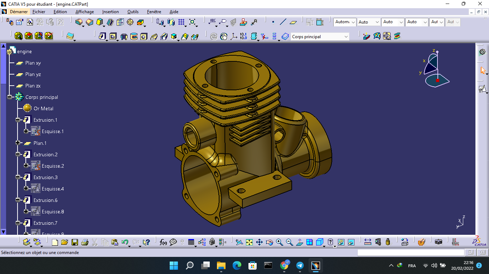Screen dimensions: 489x274
Task: Click the engine root node
Action: (x=24, y=51)
